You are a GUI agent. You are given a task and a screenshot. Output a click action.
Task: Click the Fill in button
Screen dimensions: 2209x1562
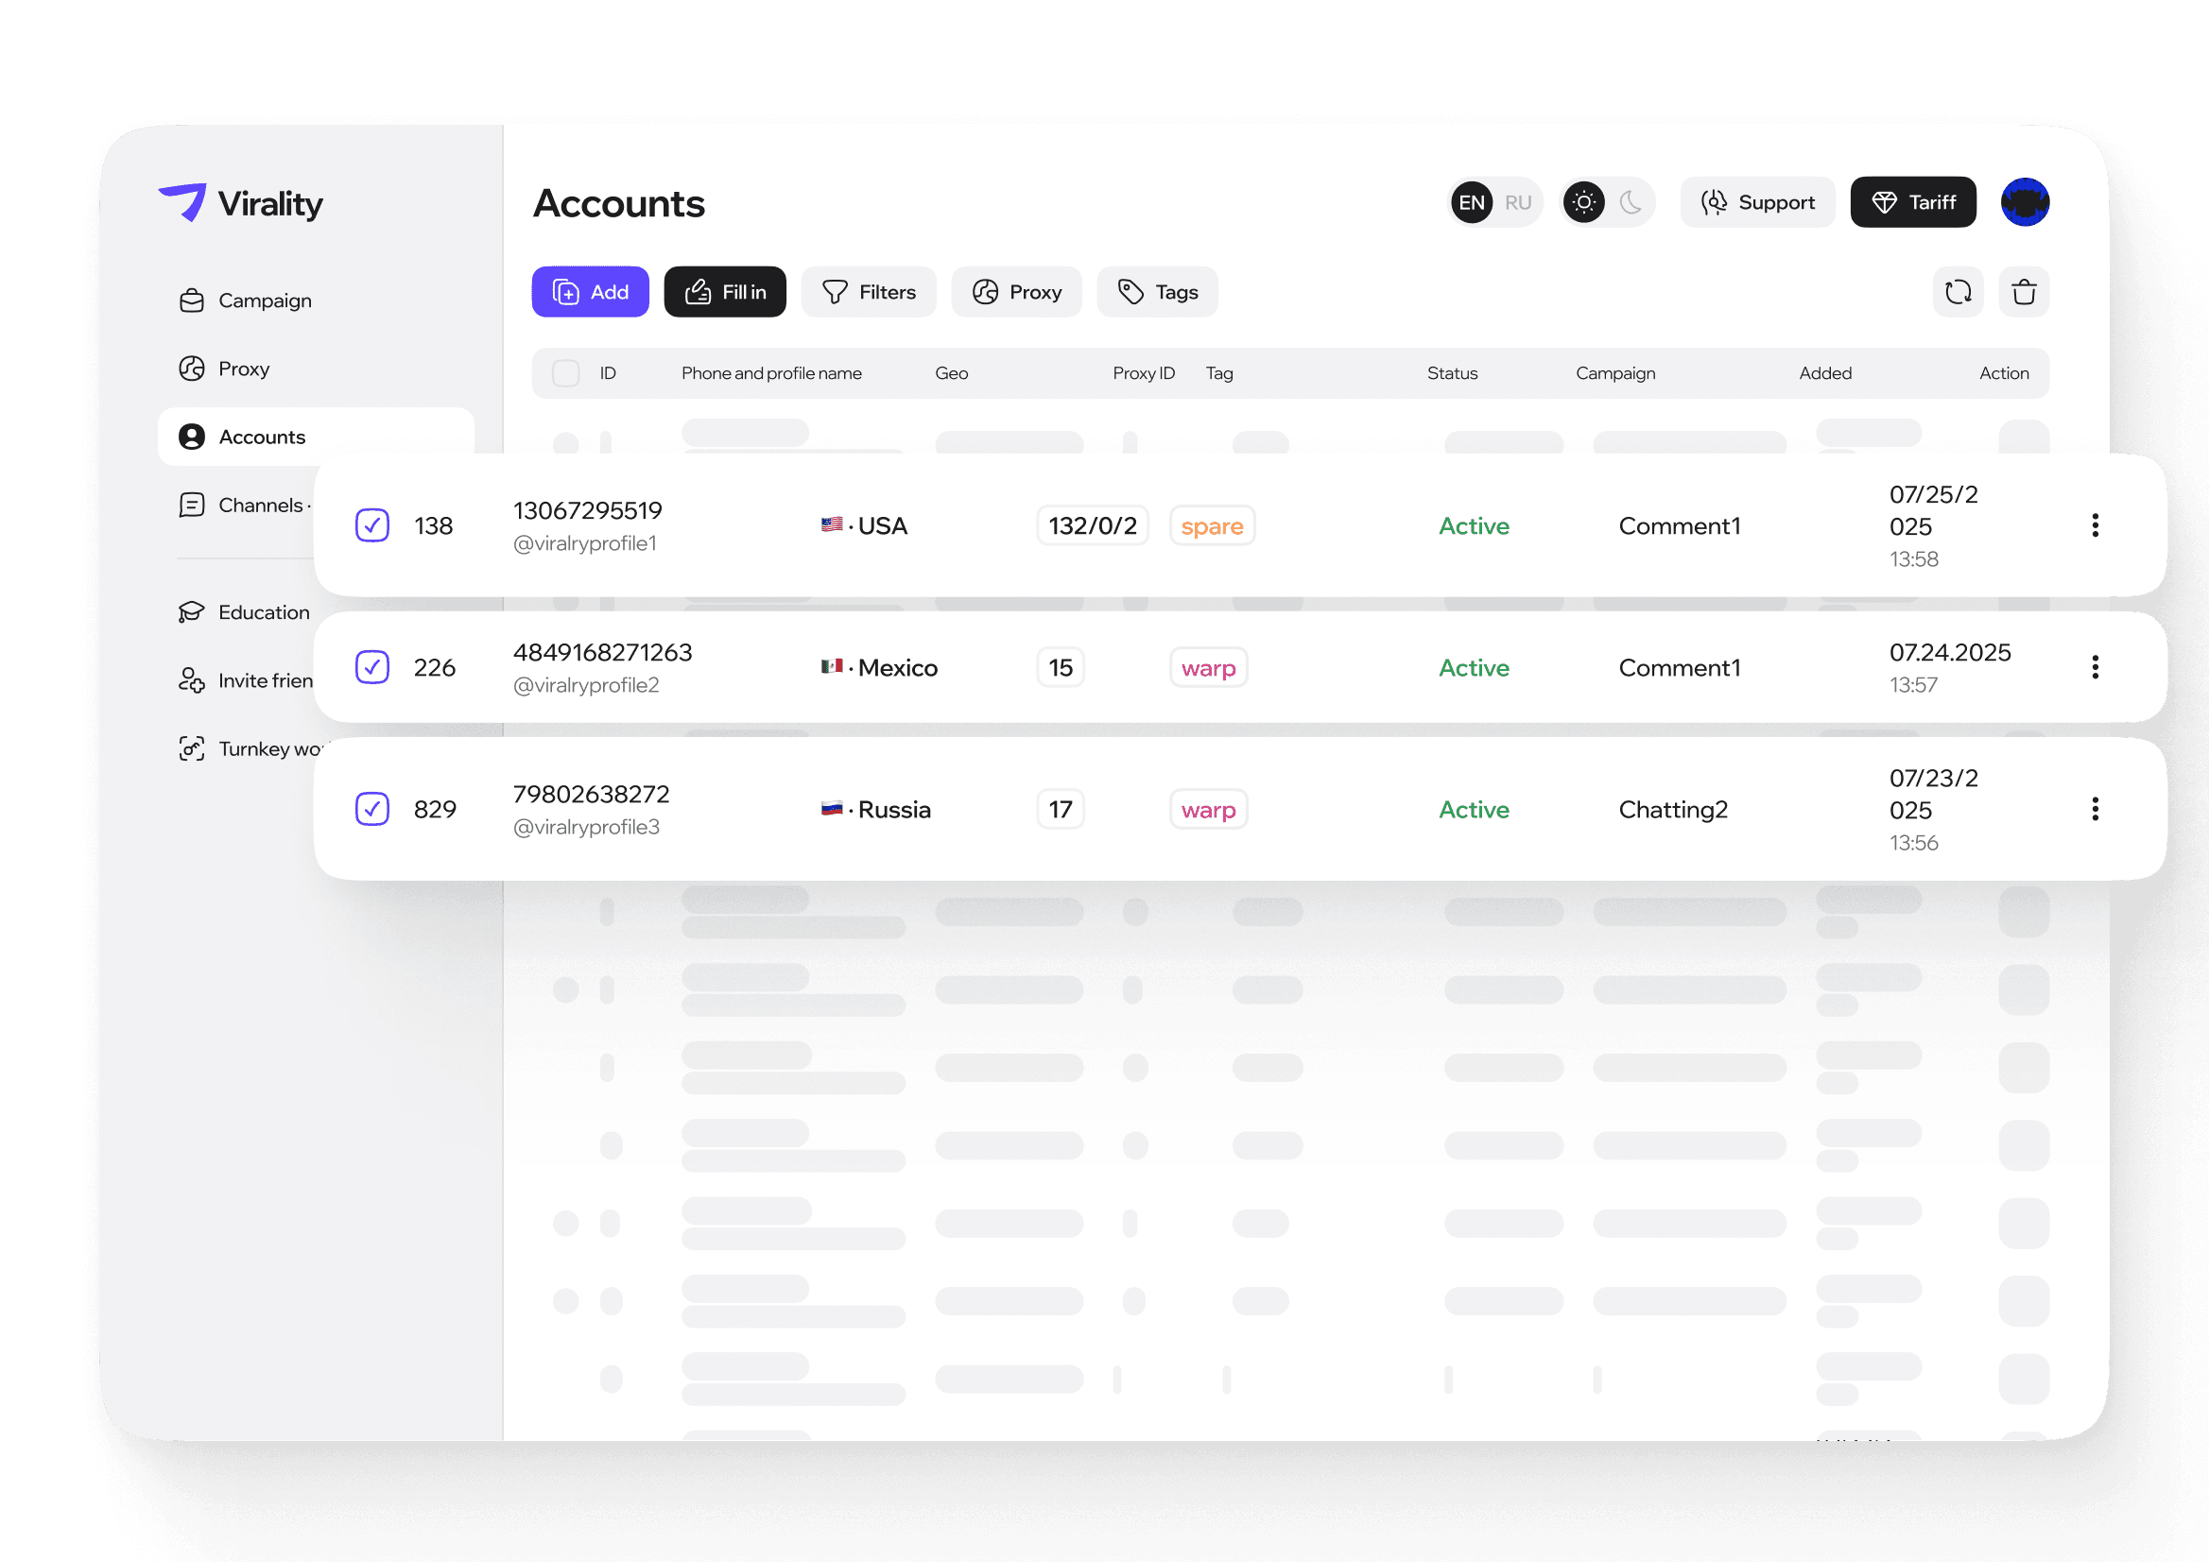point(724,291)
